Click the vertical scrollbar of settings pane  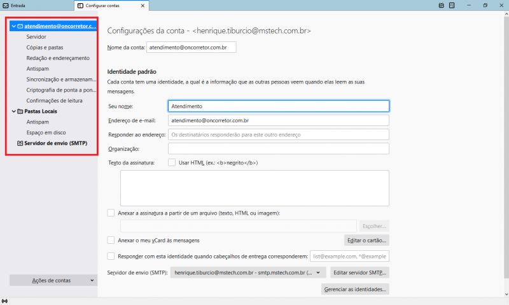tap(506, 148)
